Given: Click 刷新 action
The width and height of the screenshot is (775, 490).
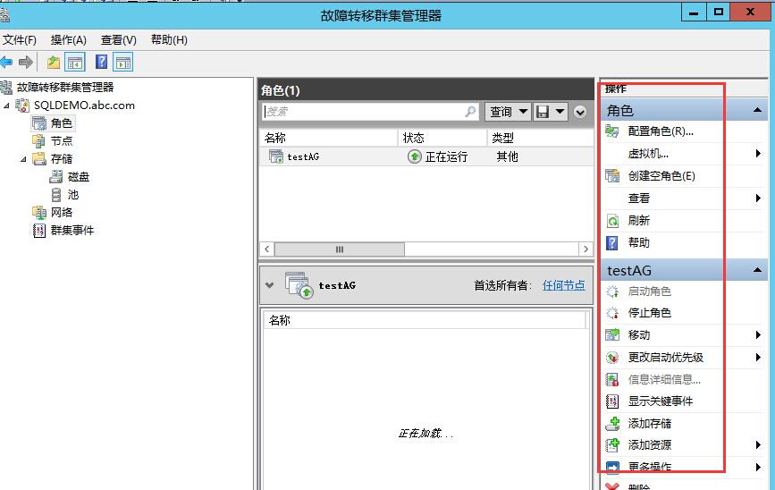Looking at the screenshot, I should 638,221.
